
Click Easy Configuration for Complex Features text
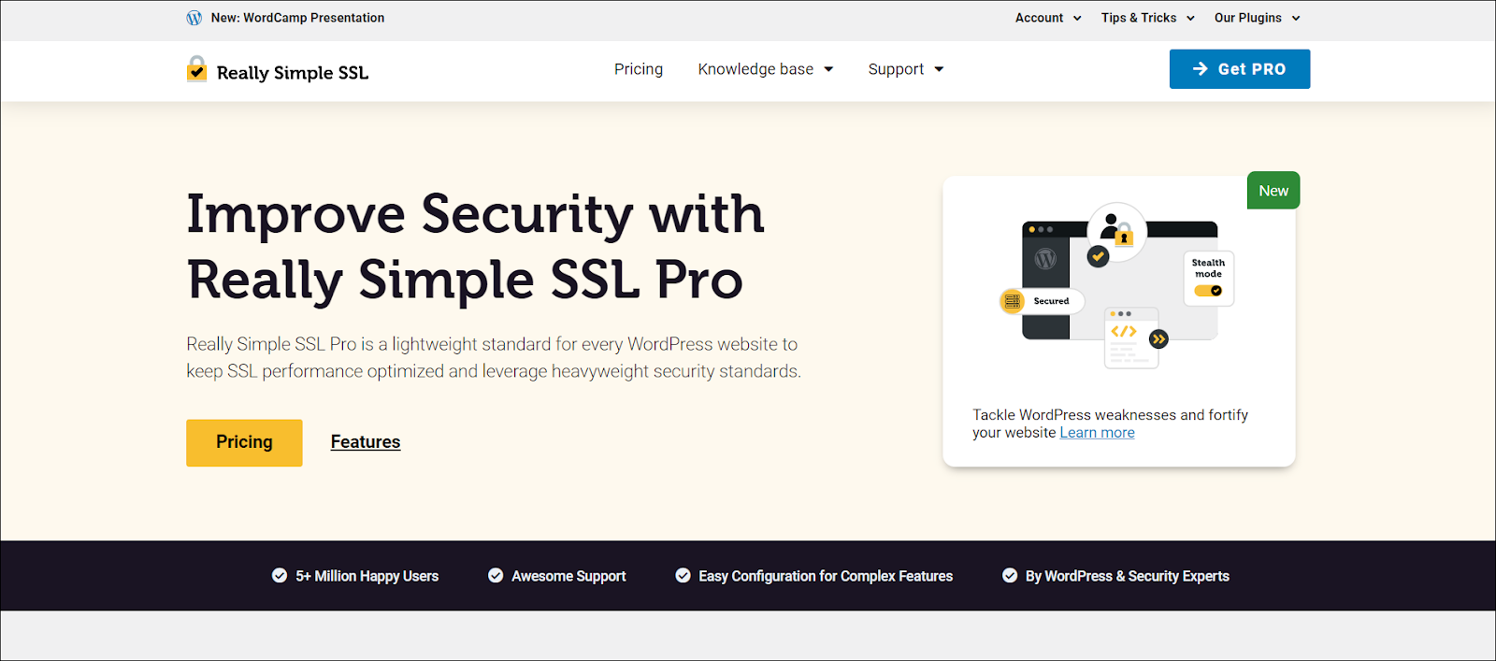(x=826, y=576)
